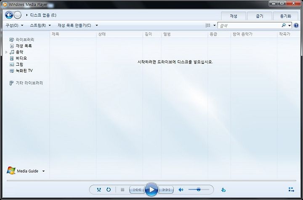Open the 스트림(R) dropdown menu
Image resolution: width=303 pixels, height=200 pixels.
point(40,25)
